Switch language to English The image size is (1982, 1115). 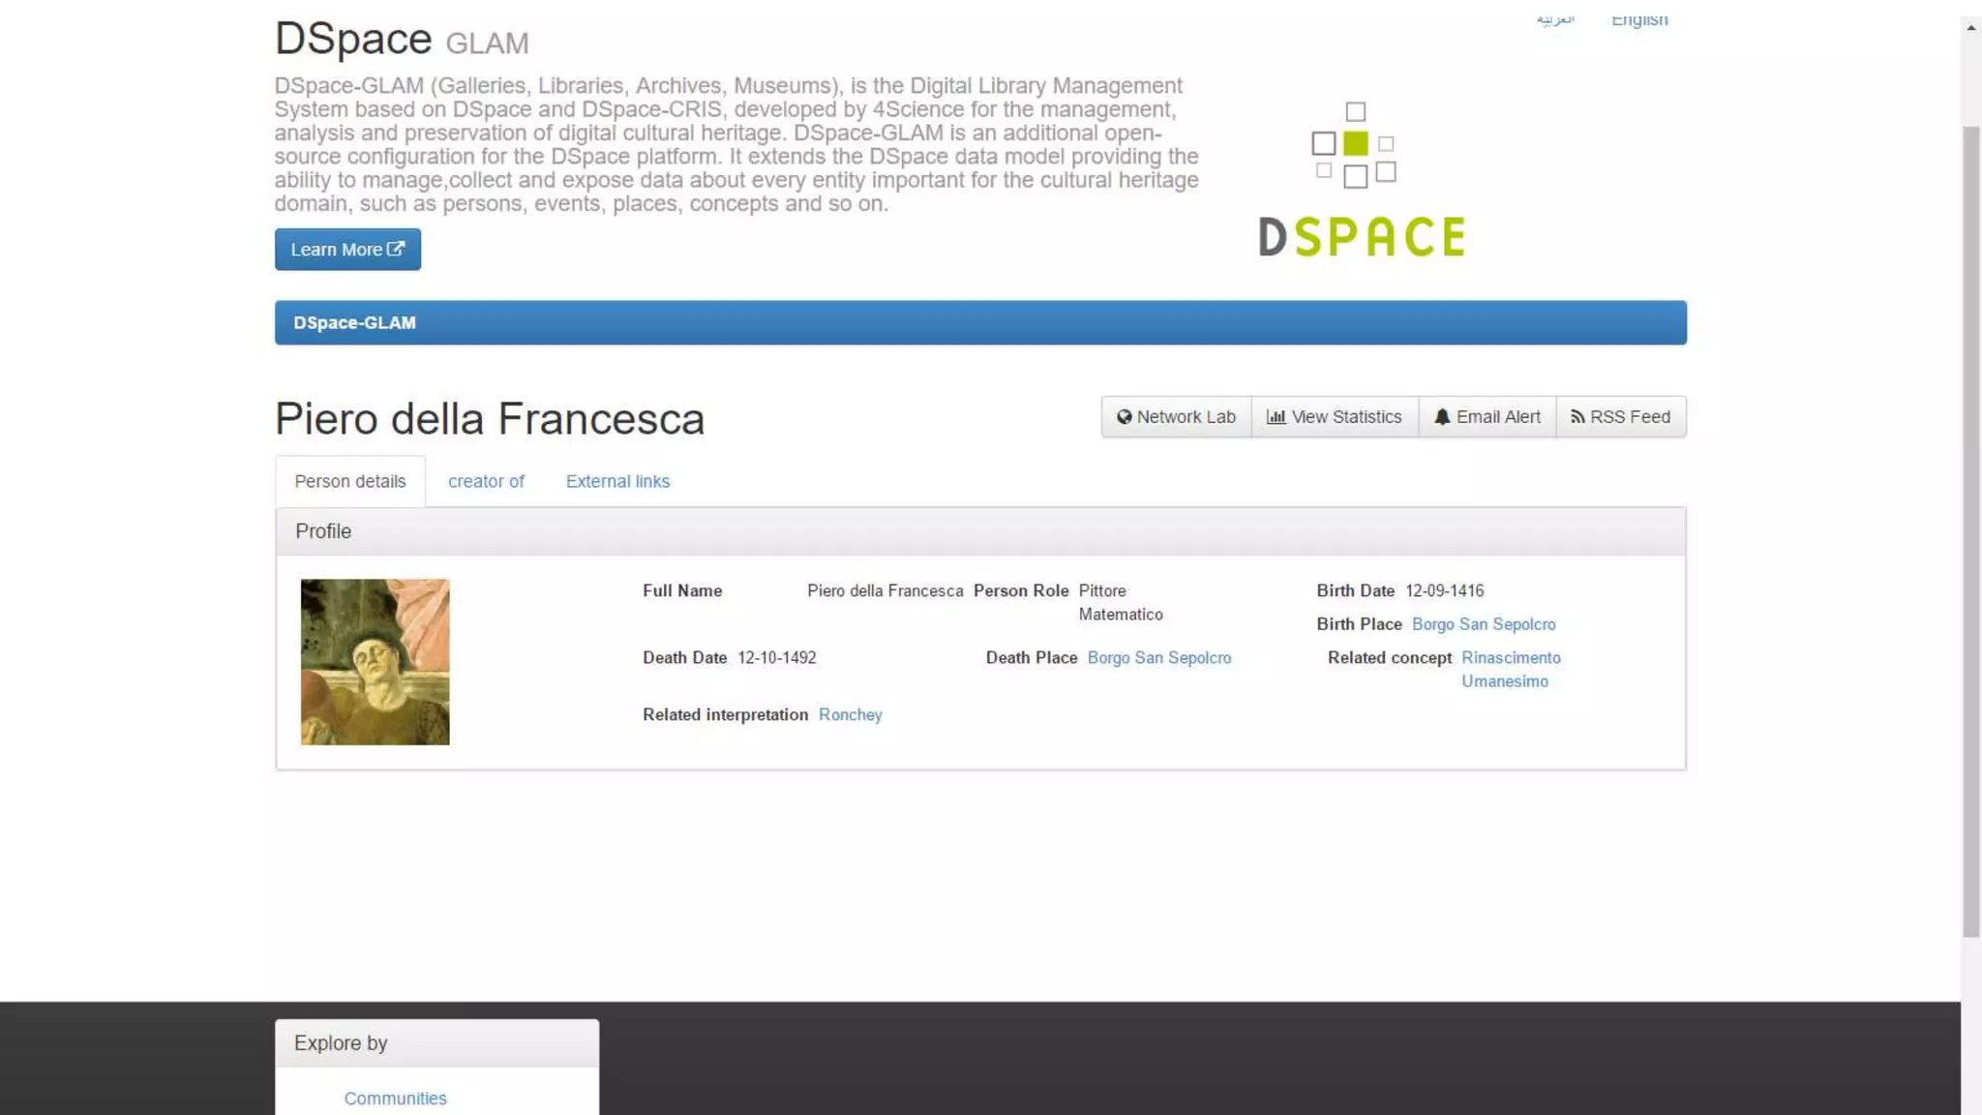click(x=1638, y=19)
